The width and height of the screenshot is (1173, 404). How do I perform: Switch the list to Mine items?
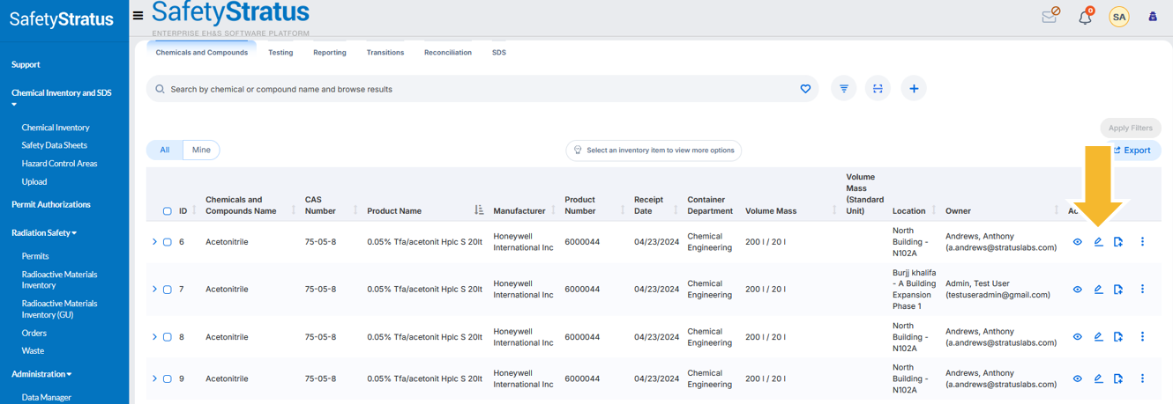click(x=201, y=151)
